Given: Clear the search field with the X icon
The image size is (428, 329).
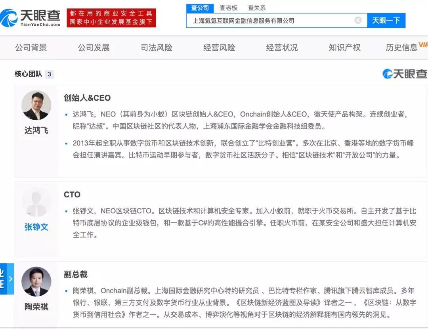Looking at the screenshot, I should [x=358, y=20].
